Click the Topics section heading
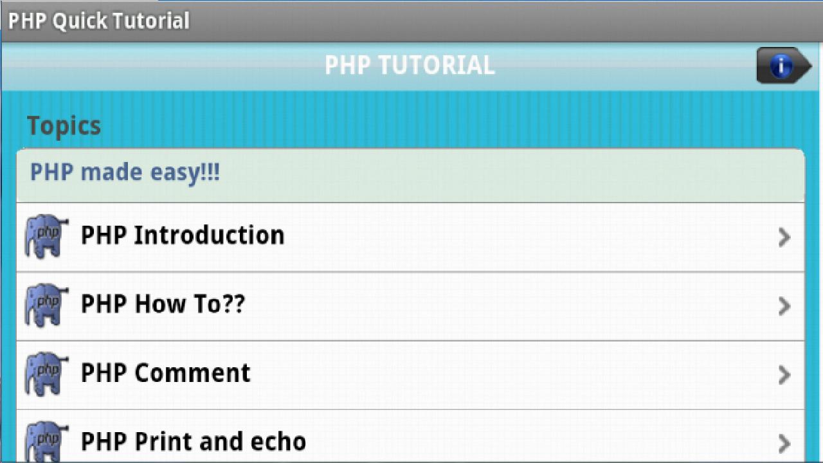823x463 pixels. click(x=64, y=125)
